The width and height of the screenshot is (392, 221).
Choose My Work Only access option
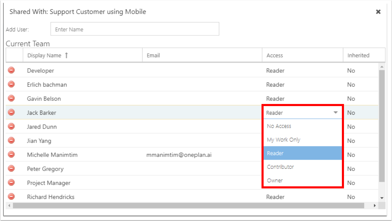point(303,140)
